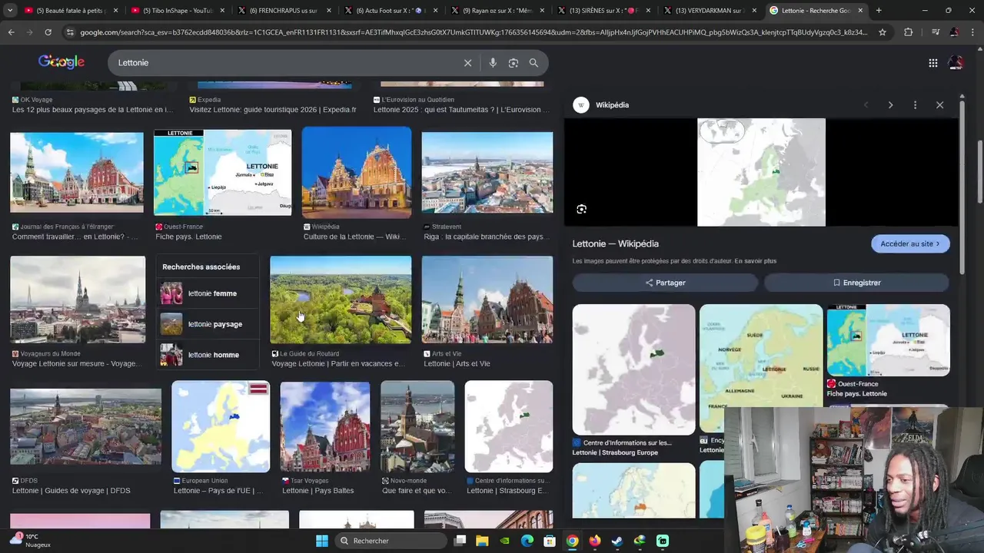Viewport: 984px width, 553px height.
Task: Open the Tsar Voyages Pays Baltes thumbnail
Action: pyautogui.click(x=325, y=426)
